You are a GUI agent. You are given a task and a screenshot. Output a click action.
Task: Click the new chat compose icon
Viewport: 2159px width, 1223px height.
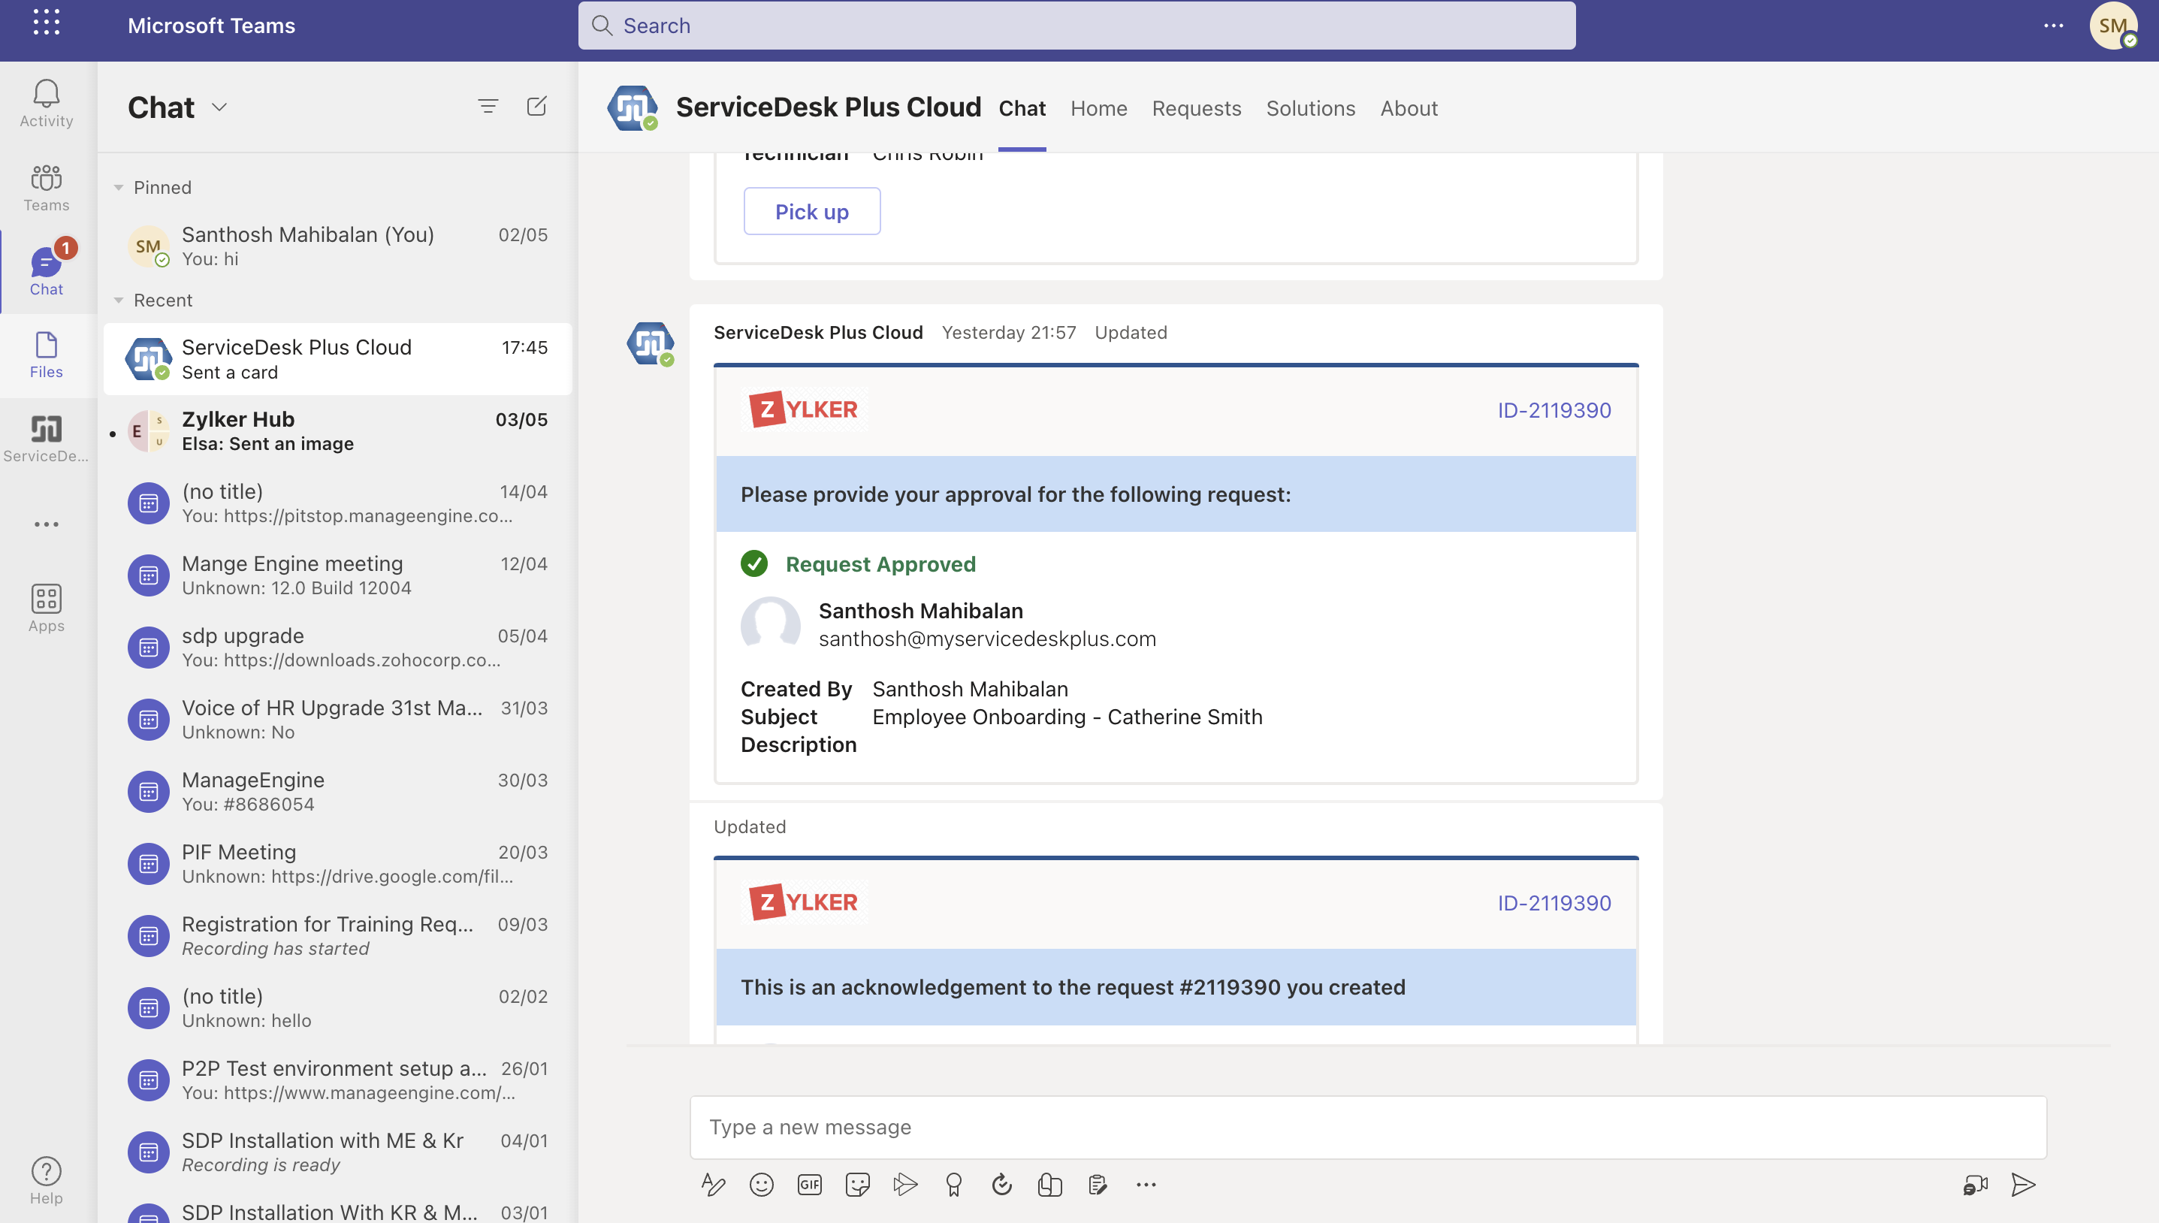(x=536, y=106)
